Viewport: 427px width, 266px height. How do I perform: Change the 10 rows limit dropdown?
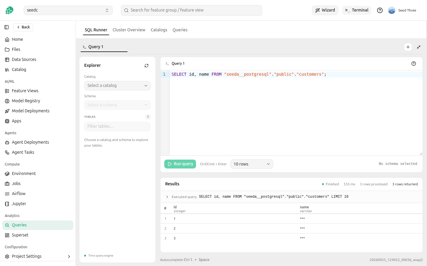pos(252,164)
